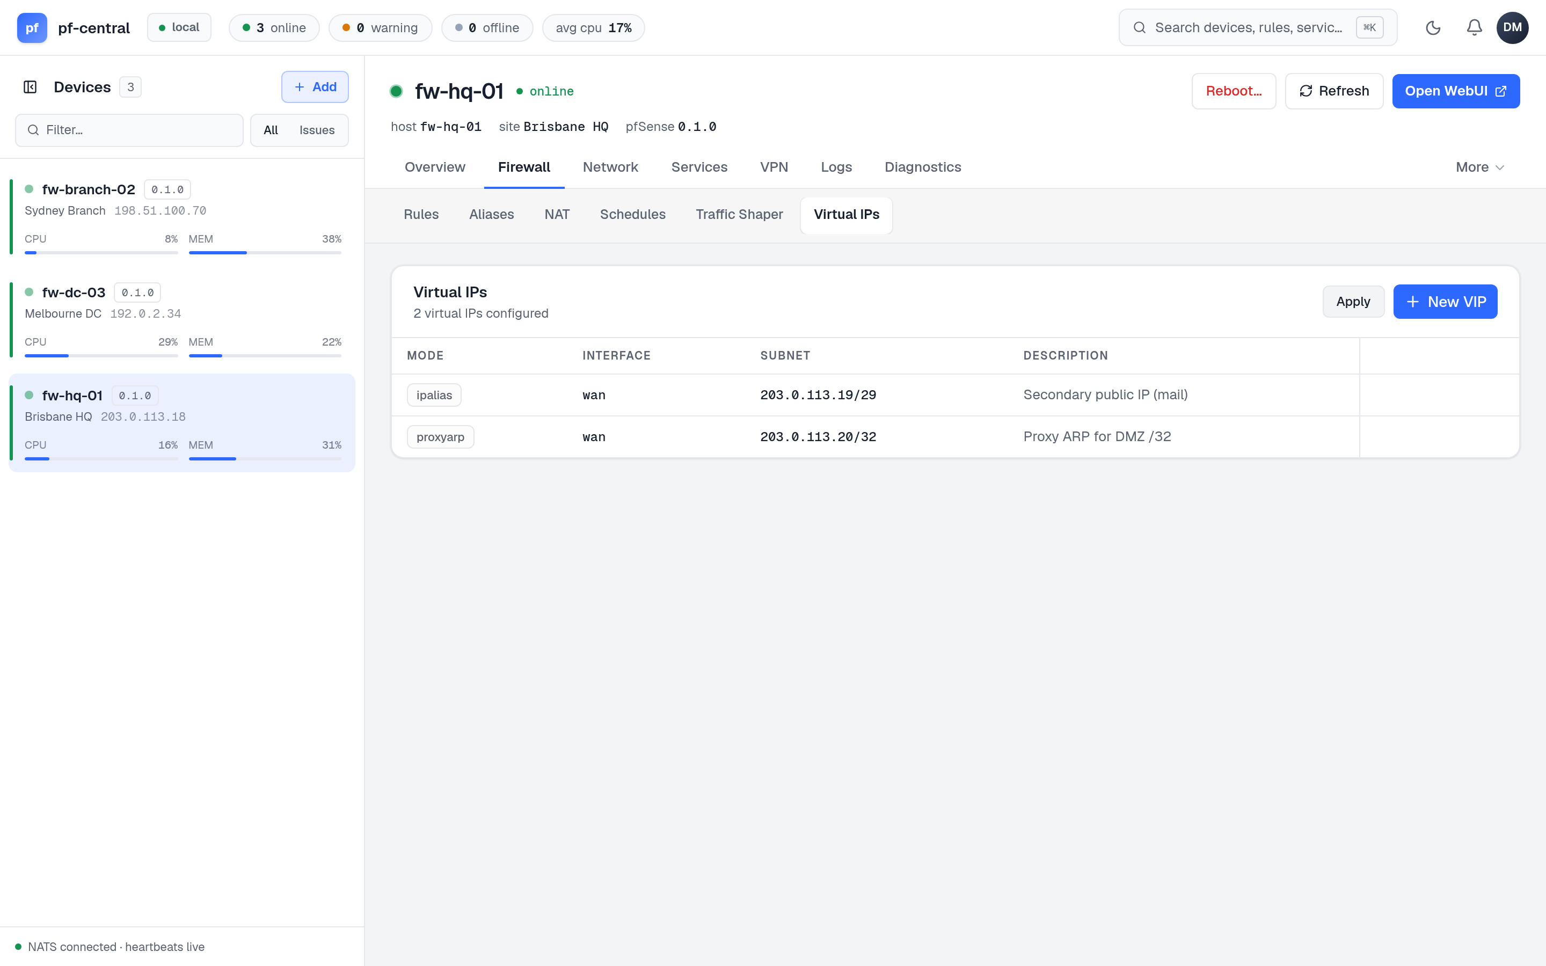The height and width of the screenshot is (966, 1546).
Task: Open the NAT sub-tab
Action: [x=557, y=215]
